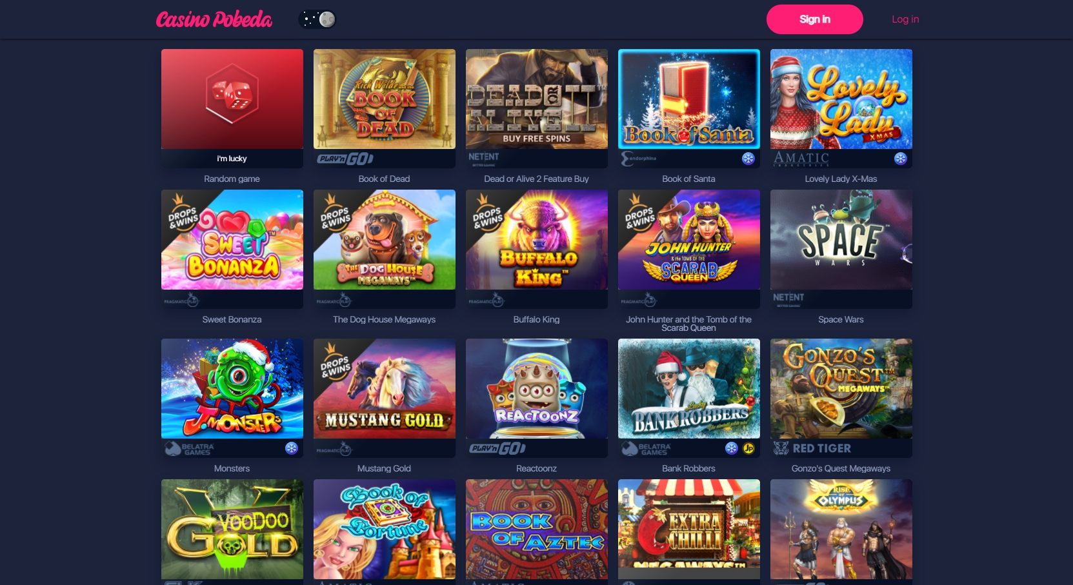Open the Log in link
Screen dimensions: 1073x585
(905, 19)
